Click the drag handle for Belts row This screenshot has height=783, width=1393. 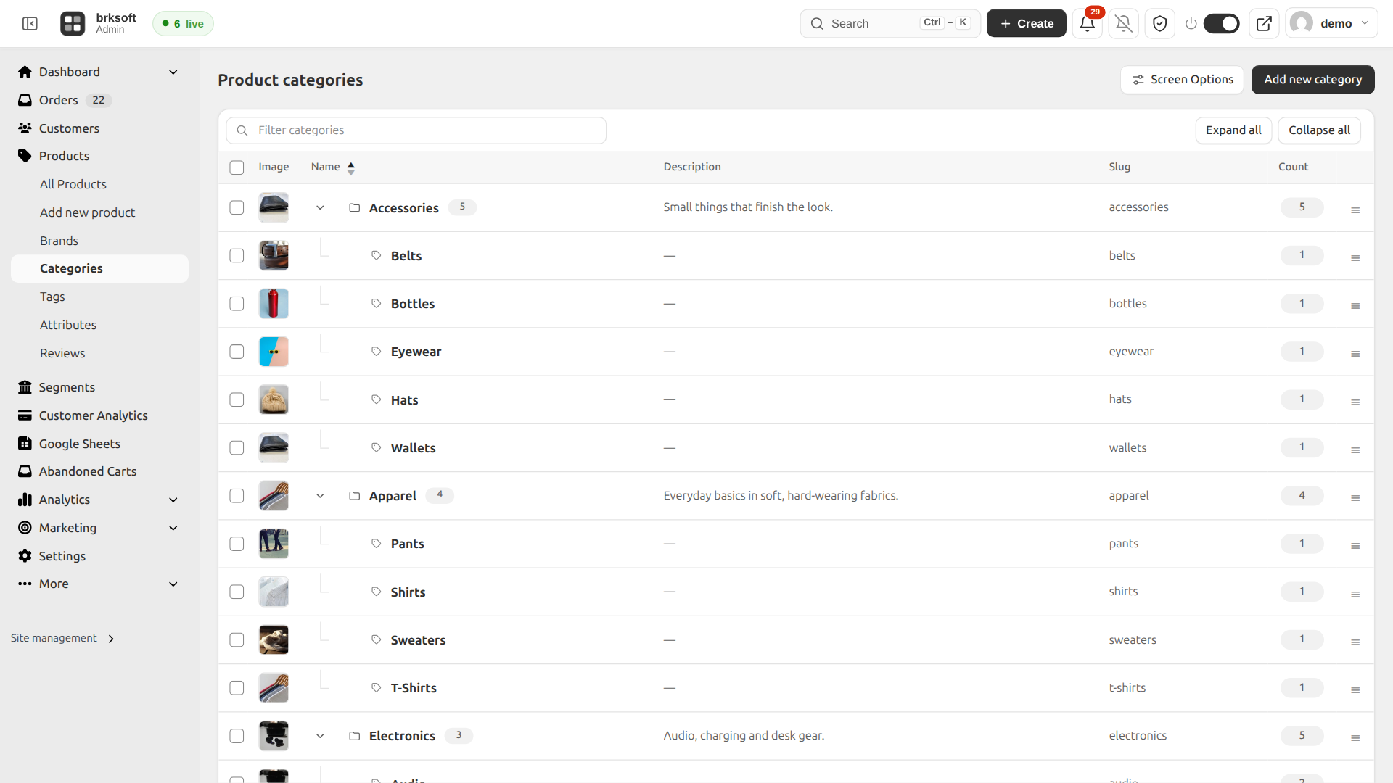pos(1355,258)
